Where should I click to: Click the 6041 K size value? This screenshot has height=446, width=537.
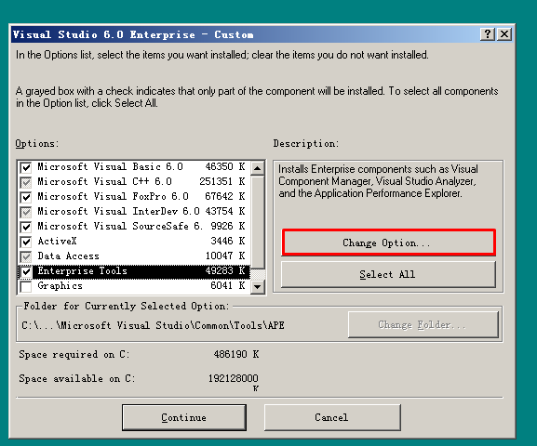click(228, 285)
